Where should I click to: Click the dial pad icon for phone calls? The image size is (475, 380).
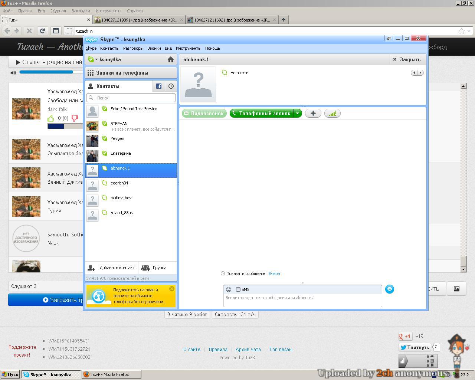(x=91, y=73)
